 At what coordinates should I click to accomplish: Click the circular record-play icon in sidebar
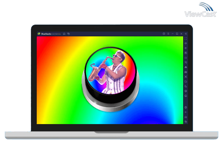pyautogui.click(x=186, y=62)
